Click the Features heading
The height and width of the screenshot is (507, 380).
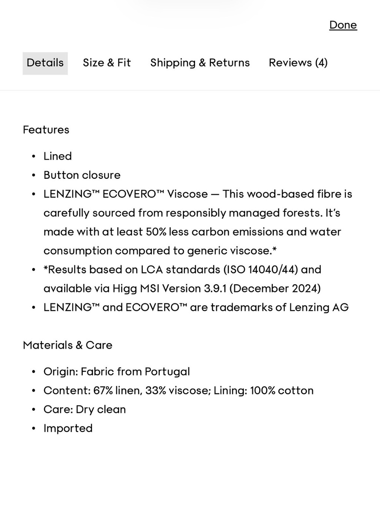(x=46, y=130)
